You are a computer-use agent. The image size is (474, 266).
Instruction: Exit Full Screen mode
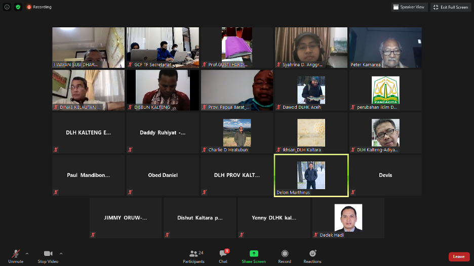[x=450, y=7]
